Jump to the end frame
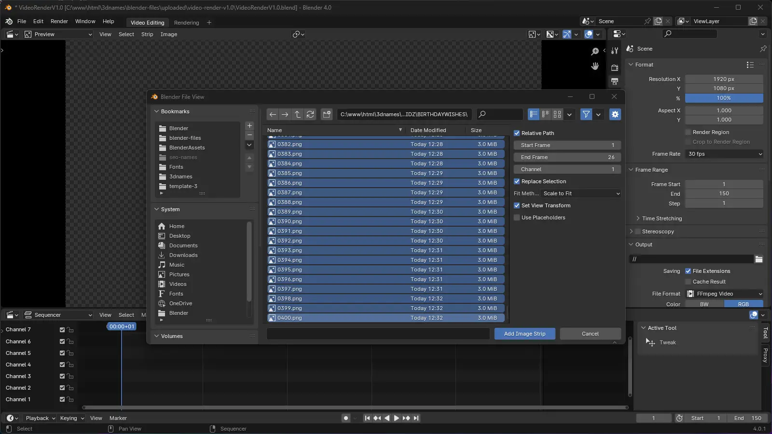The width and height of the screenshot is (772, 434). tap(416, 418)
